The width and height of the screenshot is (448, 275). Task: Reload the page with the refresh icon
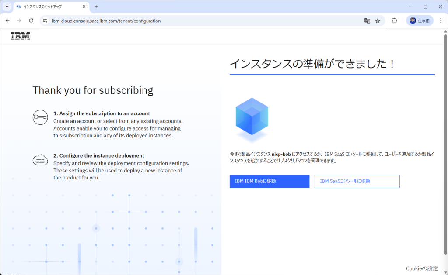click(x=31, y=21)
